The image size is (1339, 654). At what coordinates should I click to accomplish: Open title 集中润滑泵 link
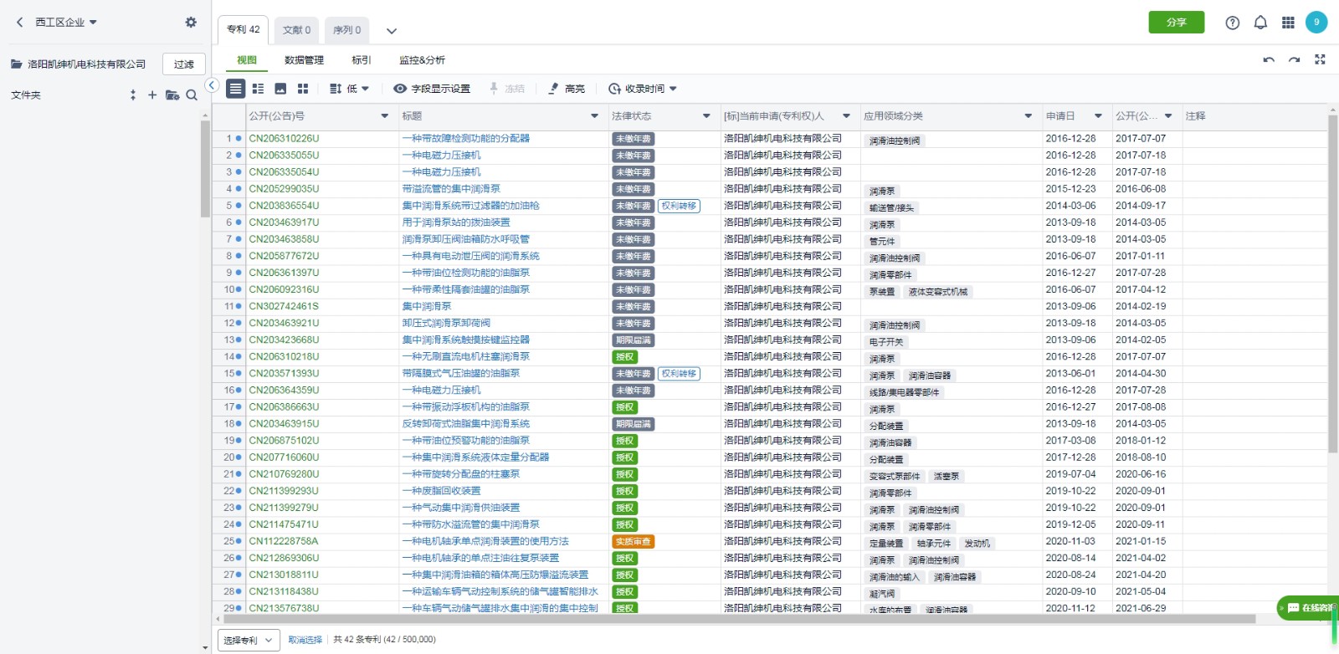[426, 306]
